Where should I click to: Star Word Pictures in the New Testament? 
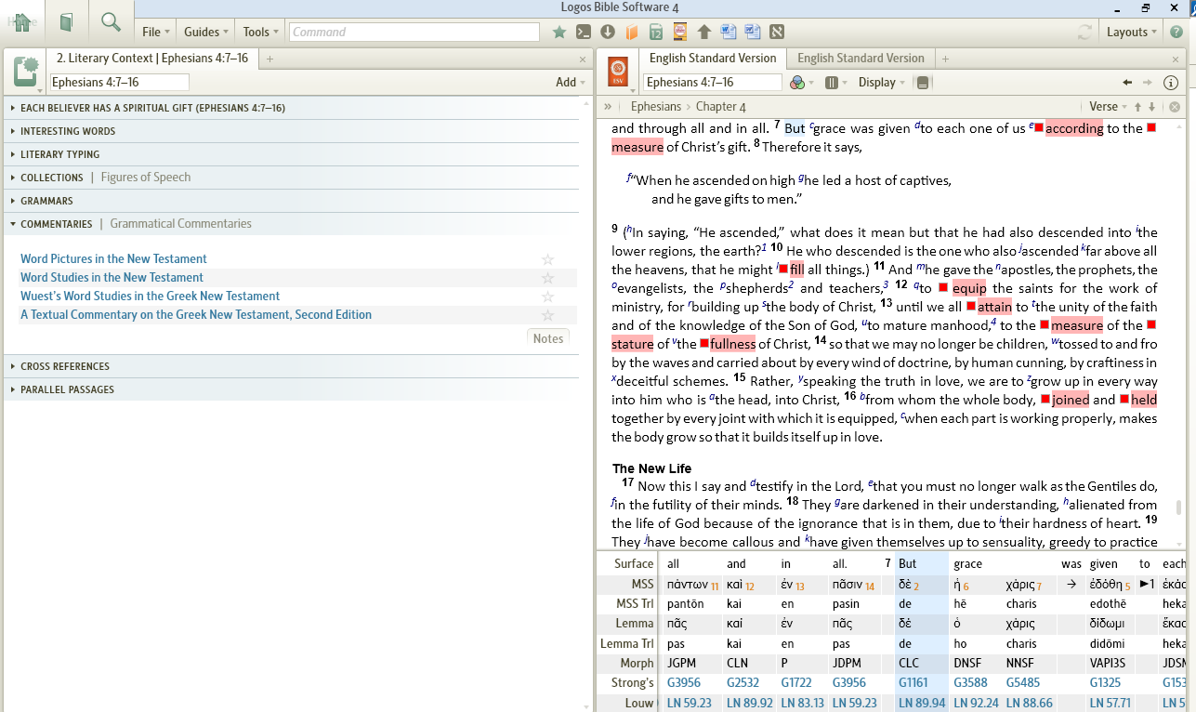[x=548, y=259]
